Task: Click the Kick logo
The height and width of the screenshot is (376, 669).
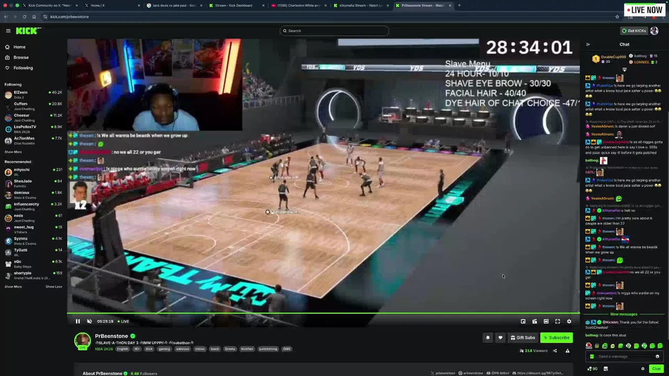Action: (x=28, y=31)
